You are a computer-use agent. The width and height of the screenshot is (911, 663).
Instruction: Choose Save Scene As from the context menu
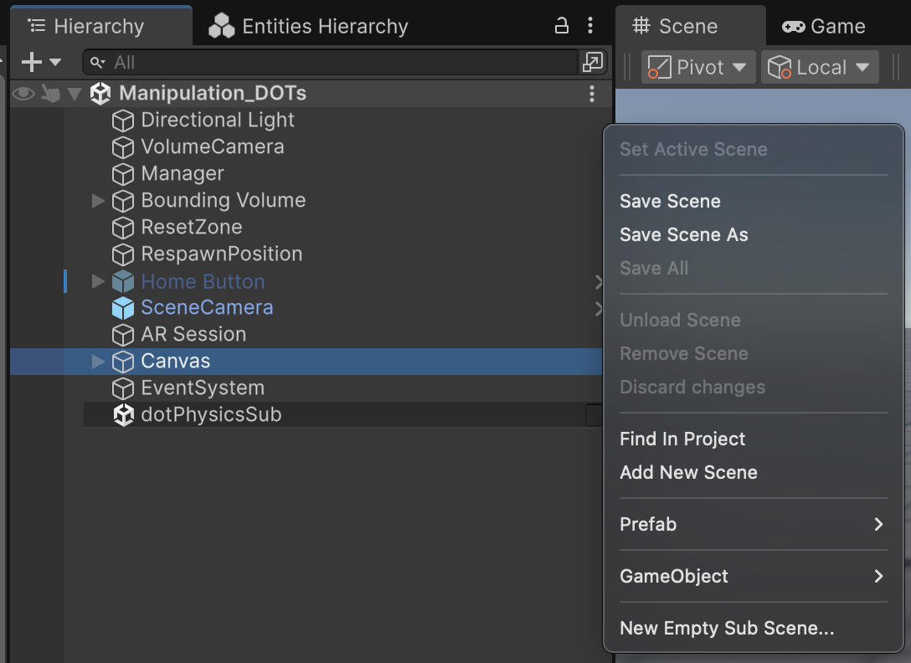pos(684,235)
